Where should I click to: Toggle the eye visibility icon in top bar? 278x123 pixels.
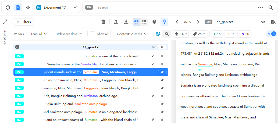[28, 8]
